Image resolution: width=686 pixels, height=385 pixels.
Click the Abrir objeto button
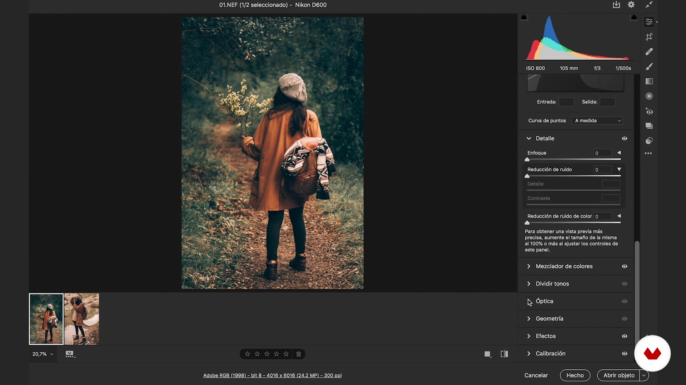coord(619,375)
